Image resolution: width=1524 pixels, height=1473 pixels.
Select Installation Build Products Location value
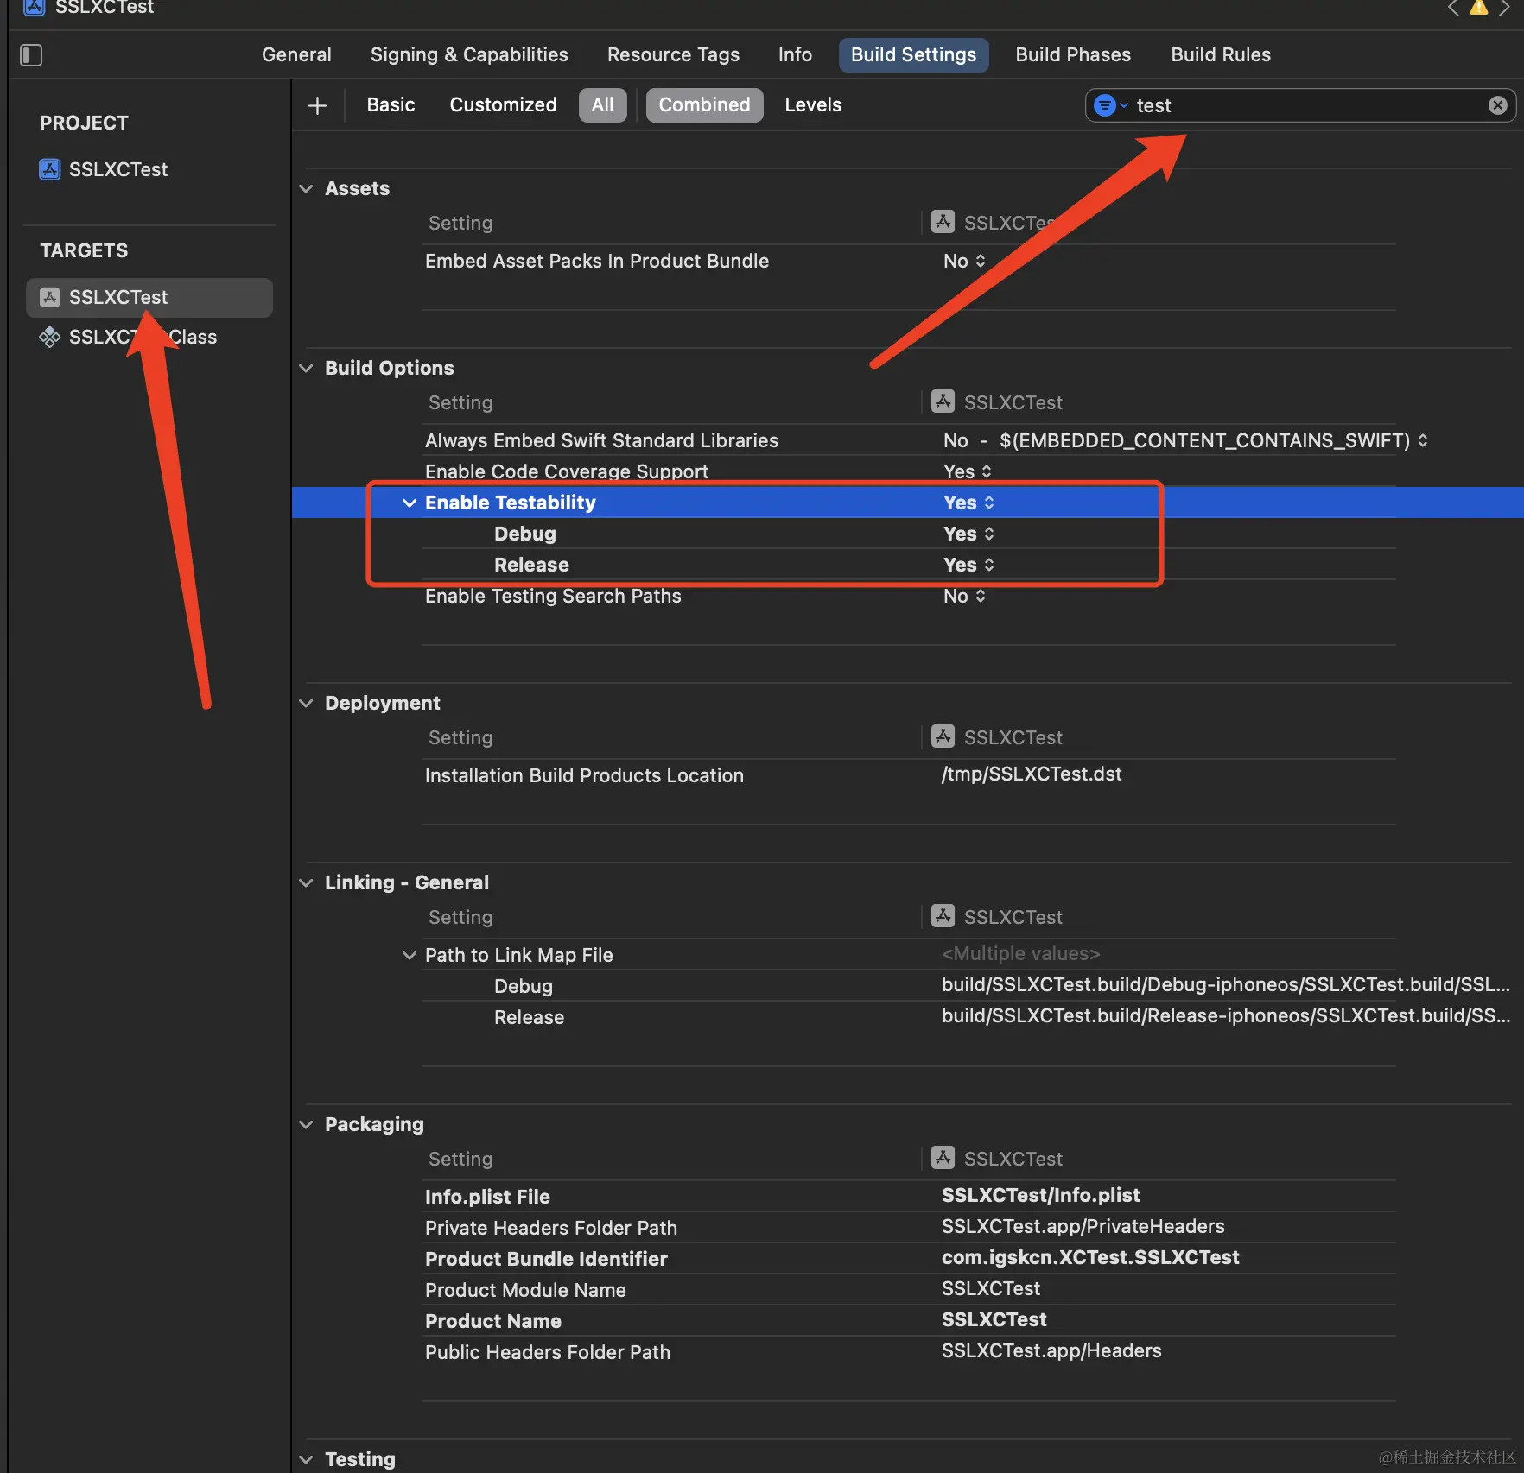1032,774
